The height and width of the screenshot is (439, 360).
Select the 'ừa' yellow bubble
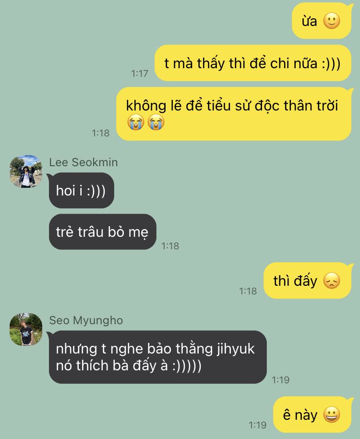tap(322, 21)
